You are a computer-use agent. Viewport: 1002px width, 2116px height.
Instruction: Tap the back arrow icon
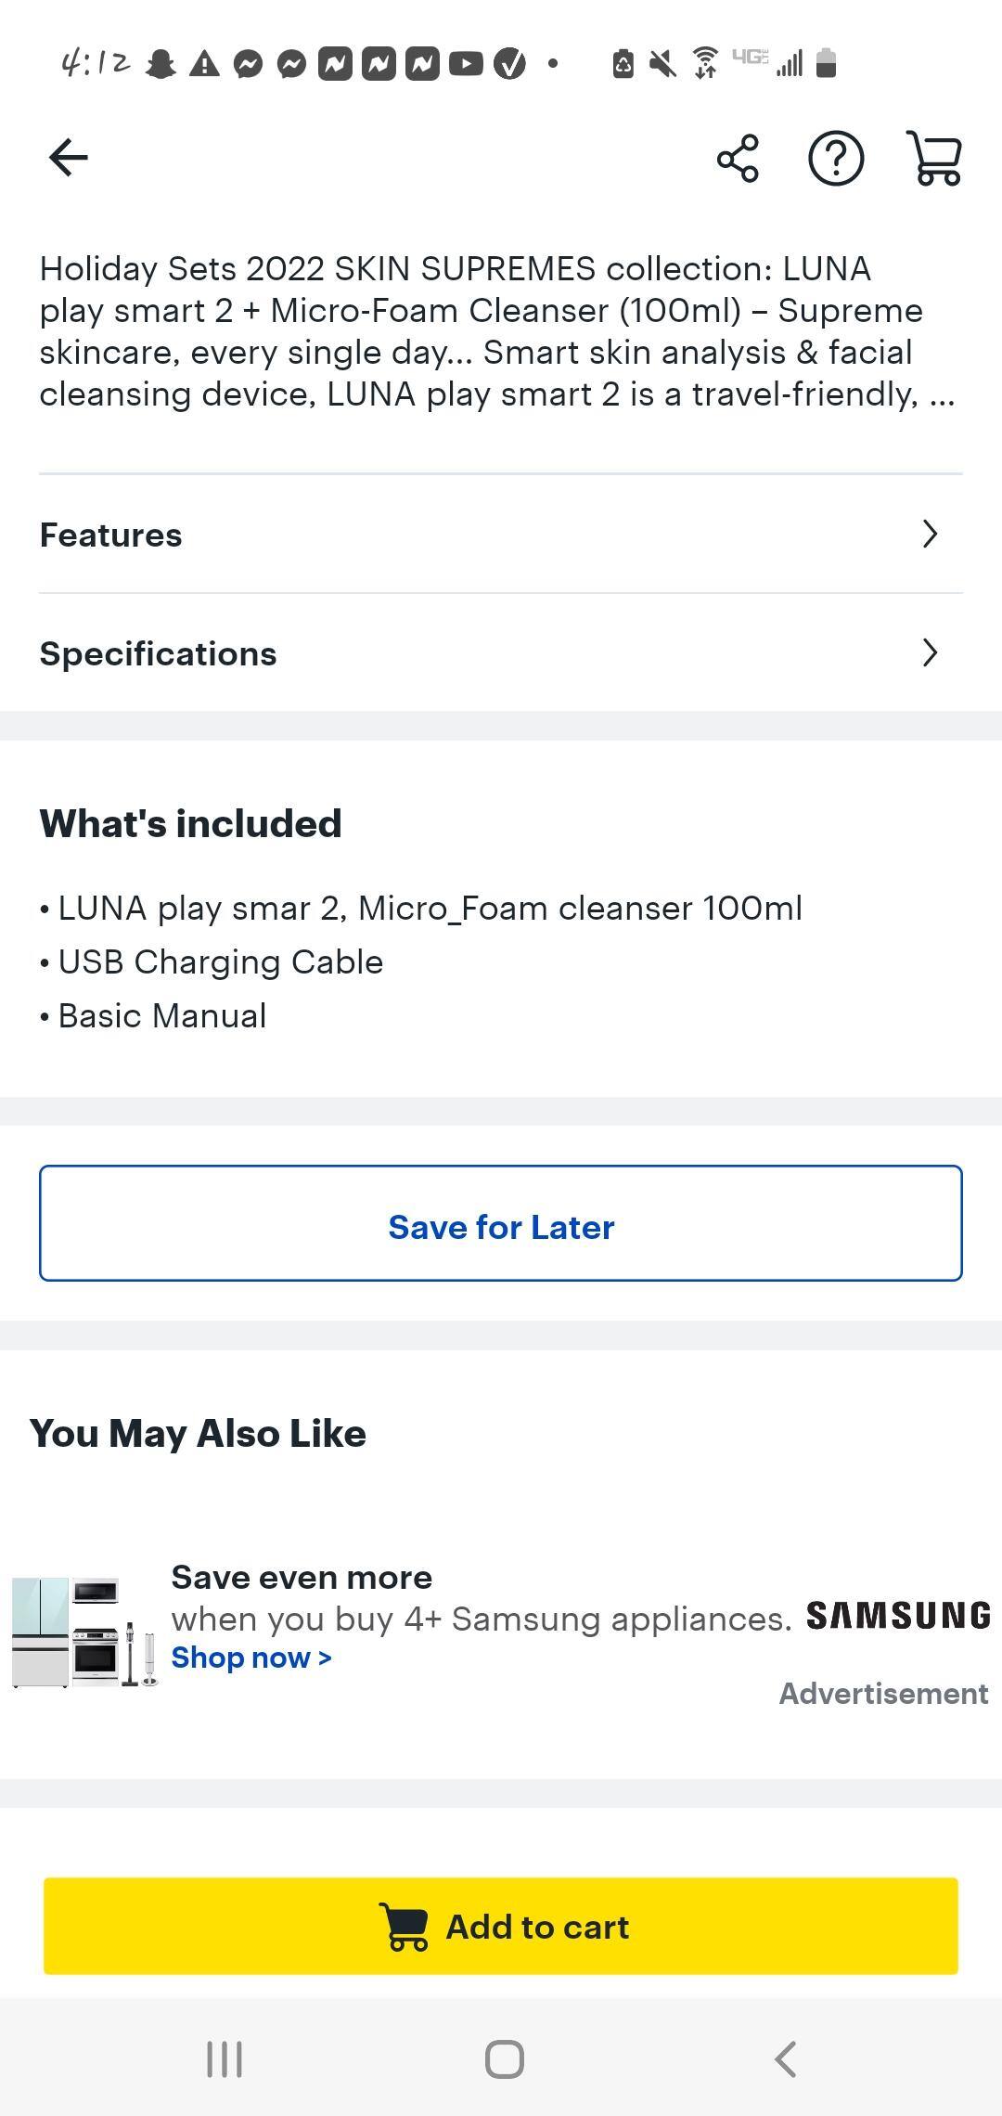[68, 158]
